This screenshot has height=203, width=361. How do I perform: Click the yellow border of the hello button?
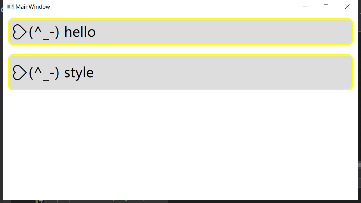pyautogui.click(x=180, y=19)
